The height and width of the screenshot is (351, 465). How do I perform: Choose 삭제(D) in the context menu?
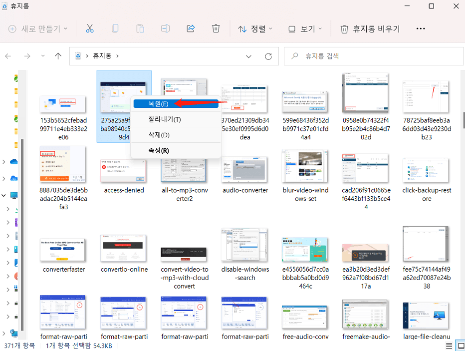(x=176, y=135)
